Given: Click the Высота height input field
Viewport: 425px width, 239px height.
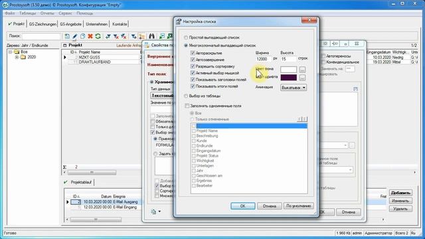Looking at the screenshot, I should [x=288, y=59].
